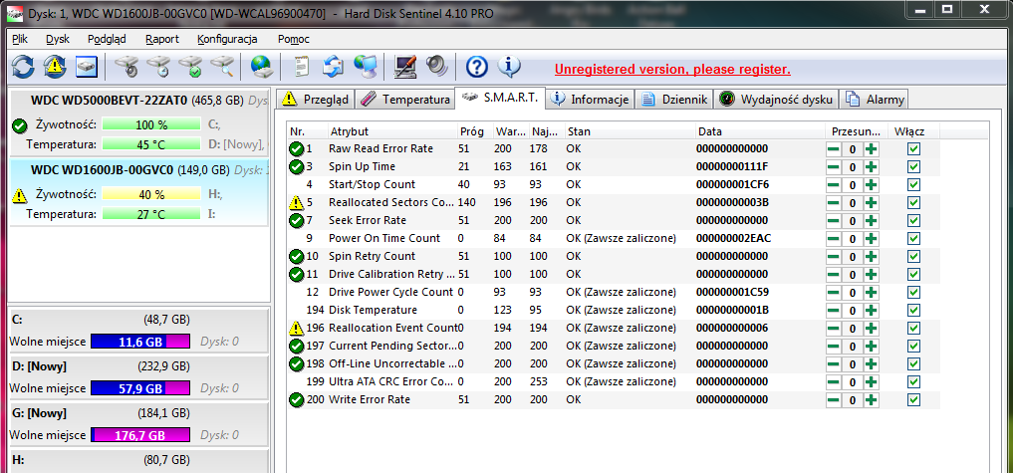Open help with the blue question mark icon
The height and width of the screenshot is (473, 1013).
point(477,66)
